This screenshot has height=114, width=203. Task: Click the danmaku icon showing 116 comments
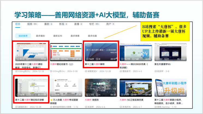tap(62, 59)
